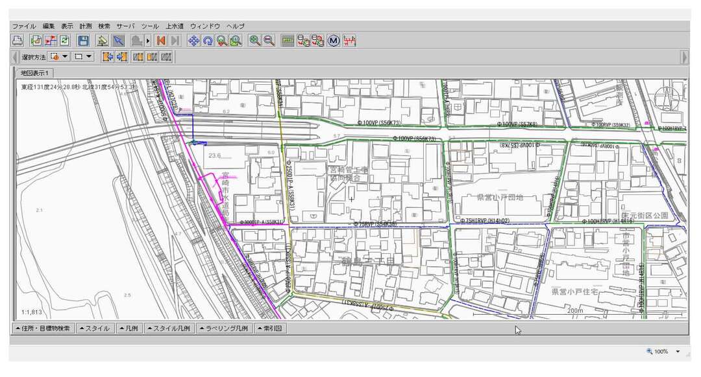Expand the スタイル凡例 panel
701x377 pixels.
click(x=169, y=328)
